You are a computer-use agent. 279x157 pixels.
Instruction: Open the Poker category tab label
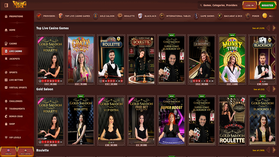point(255,16)
